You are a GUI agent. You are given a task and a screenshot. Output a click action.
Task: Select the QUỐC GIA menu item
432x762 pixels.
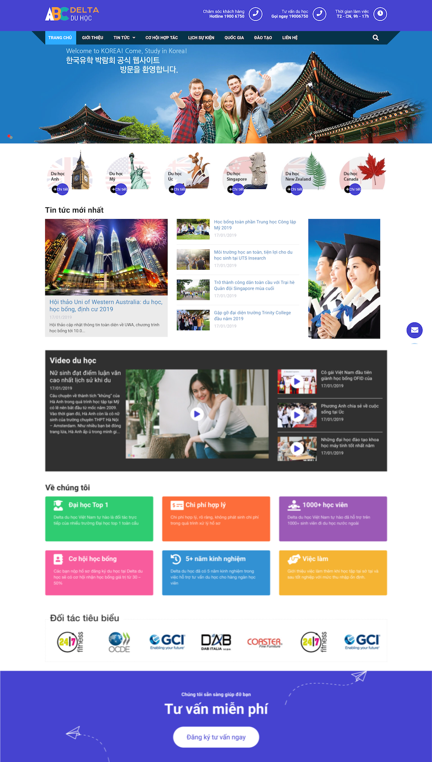(234, 38)
